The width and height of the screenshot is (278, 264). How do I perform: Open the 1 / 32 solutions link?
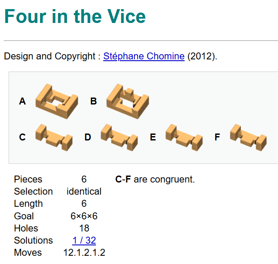pyautogui.click(x=84, y=240)
